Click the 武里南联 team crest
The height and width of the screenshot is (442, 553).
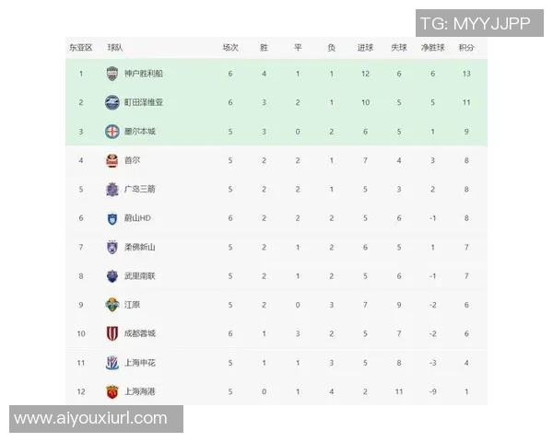(112, 275)
